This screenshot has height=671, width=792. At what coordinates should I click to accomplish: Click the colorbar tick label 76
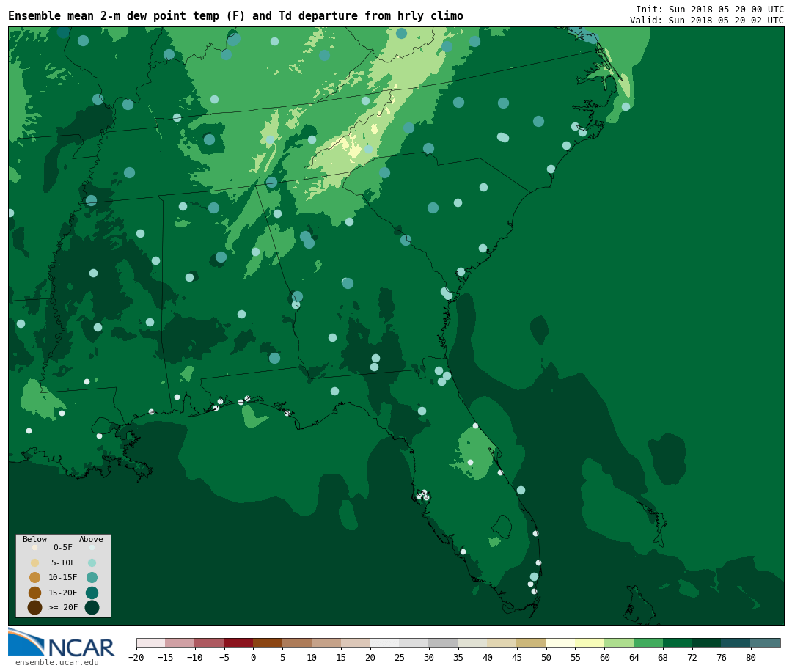click(722, 657)
